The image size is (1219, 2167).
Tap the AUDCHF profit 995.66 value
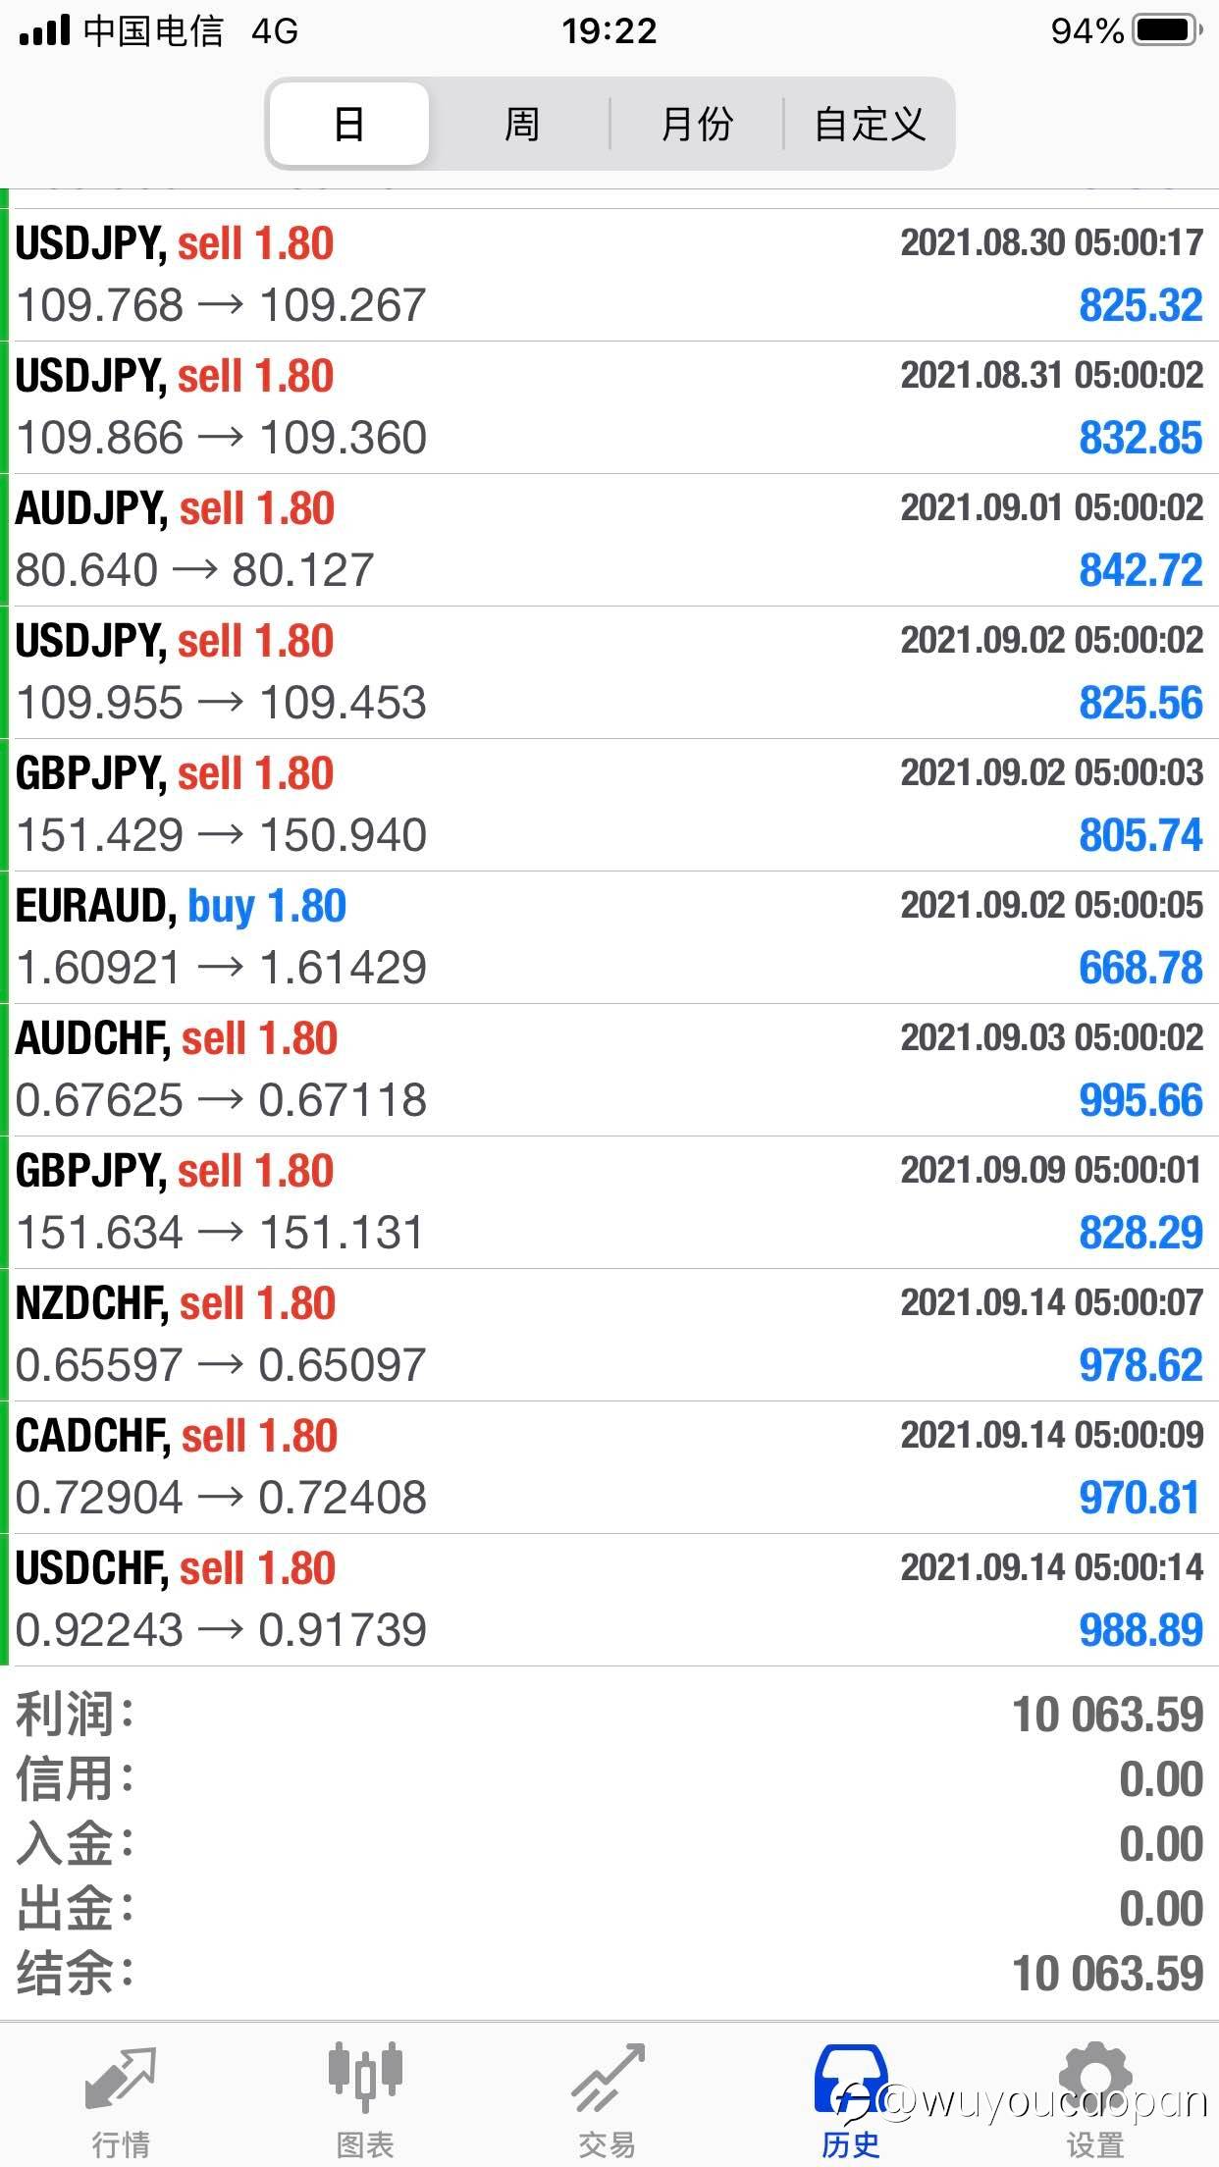1140,1100
